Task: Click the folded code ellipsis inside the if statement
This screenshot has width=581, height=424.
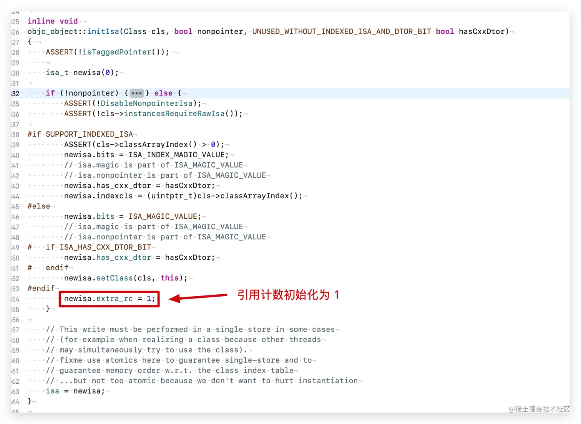Action: 137,93
